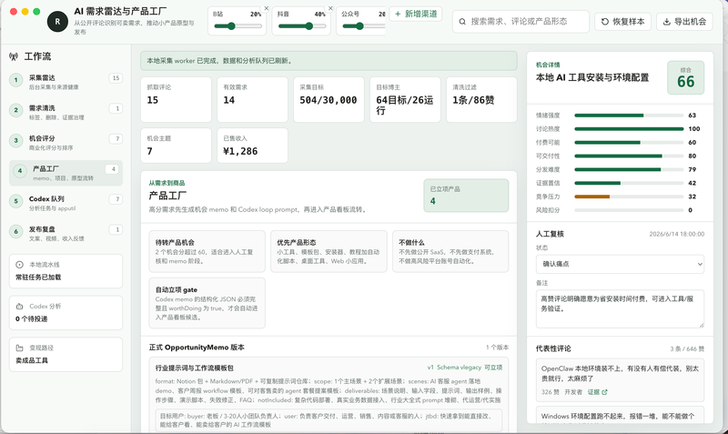Click the 综合 66 score badge

pos(686,77)
